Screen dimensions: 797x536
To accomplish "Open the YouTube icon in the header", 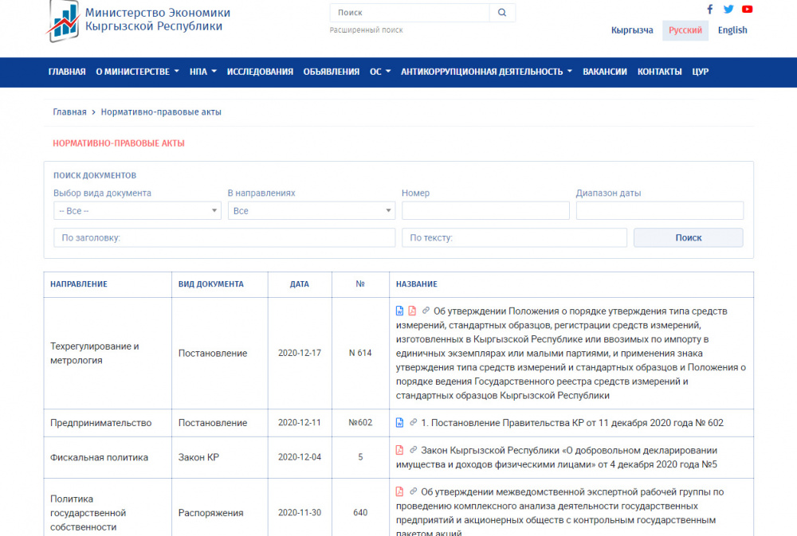I will pos(747,10).
